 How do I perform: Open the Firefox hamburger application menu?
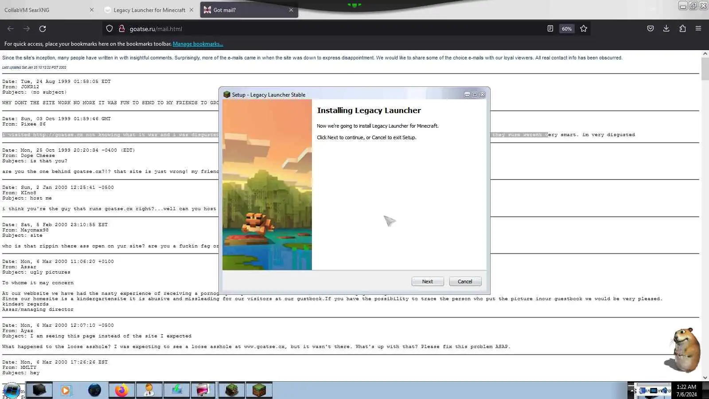(698, 29)
